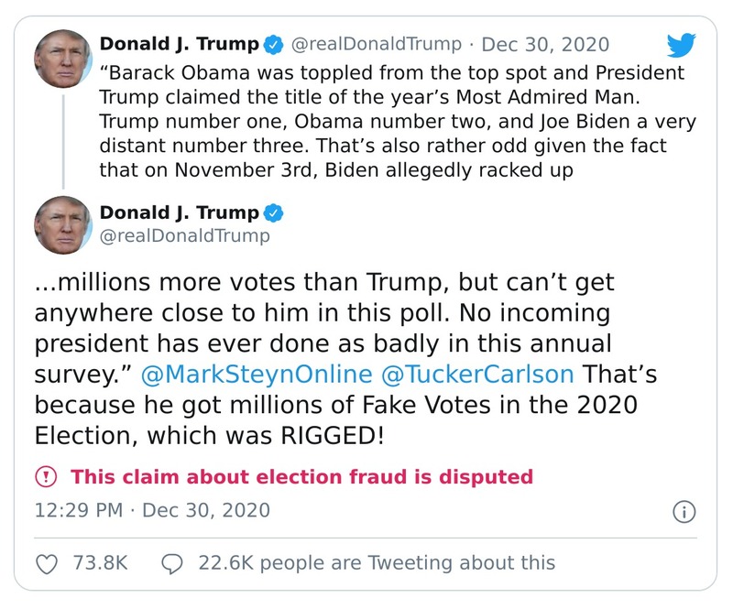Open the @realDonaldTrump handle on the first tweet
This screenshot has width=733, height=609.
click(377, 41)
